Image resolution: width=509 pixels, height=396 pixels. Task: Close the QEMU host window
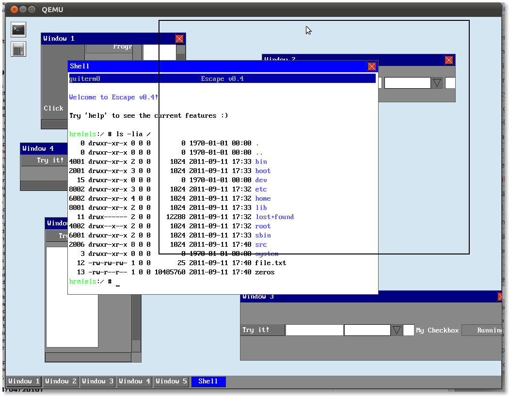point(14,9)
